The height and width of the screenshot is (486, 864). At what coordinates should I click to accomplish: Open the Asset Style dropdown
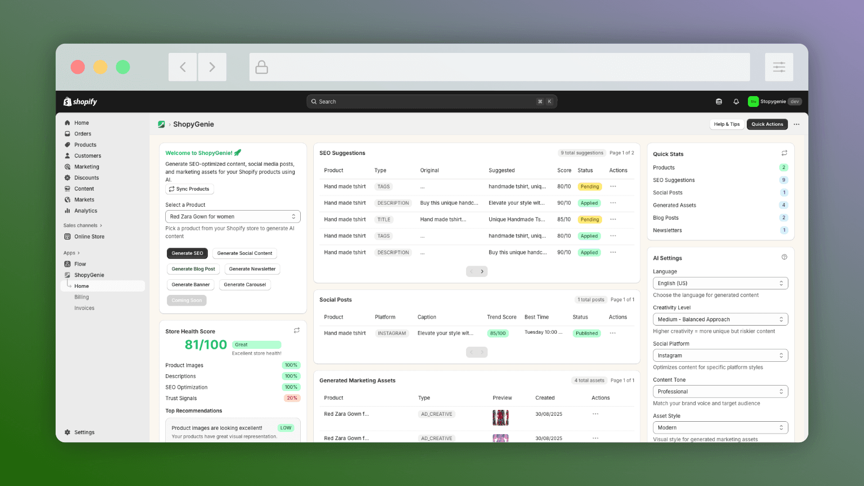720,428
